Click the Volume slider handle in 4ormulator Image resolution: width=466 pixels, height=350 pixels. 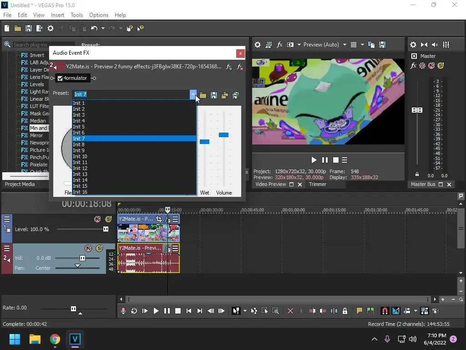pos(223,135)
